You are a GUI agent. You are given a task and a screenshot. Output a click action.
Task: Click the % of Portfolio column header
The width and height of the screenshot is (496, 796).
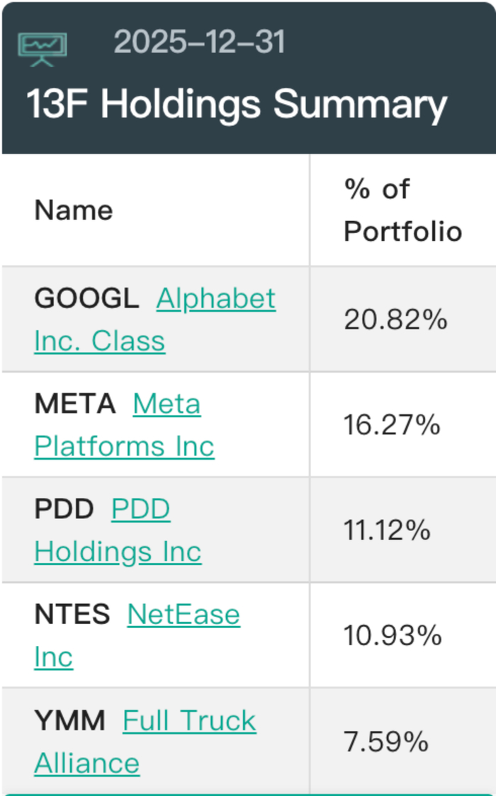(402, 210)
